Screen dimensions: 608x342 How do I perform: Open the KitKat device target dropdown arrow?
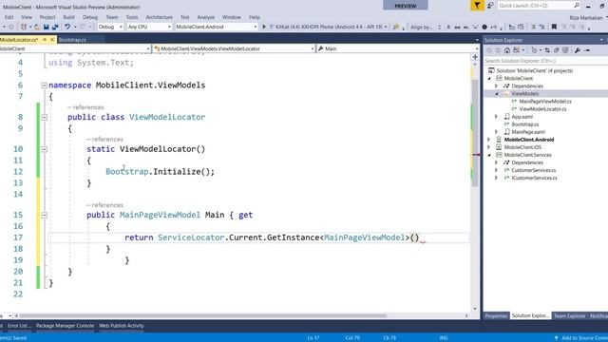[x=386, y=28]
